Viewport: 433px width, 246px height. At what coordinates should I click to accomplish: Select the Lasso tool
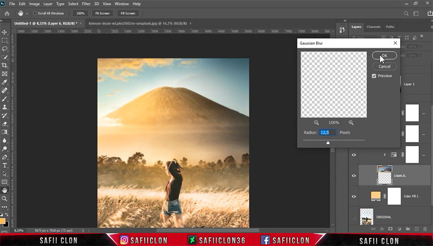tap(4, 49)
